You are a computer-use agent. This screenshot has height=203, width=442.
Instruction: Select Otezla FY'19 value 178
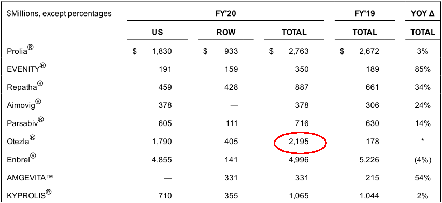point(372,142)
